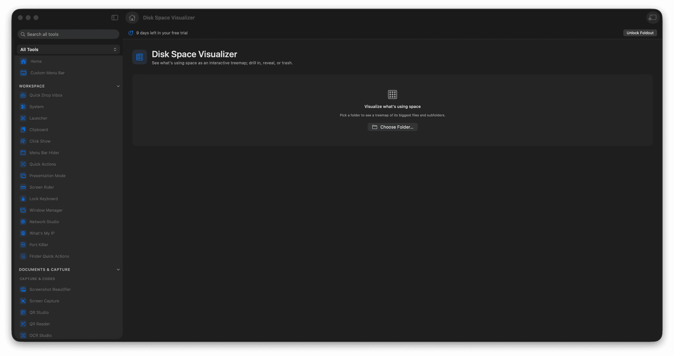Click the Screen Capture label
This screenshot has width=674, height=356.
click(44, 301)
